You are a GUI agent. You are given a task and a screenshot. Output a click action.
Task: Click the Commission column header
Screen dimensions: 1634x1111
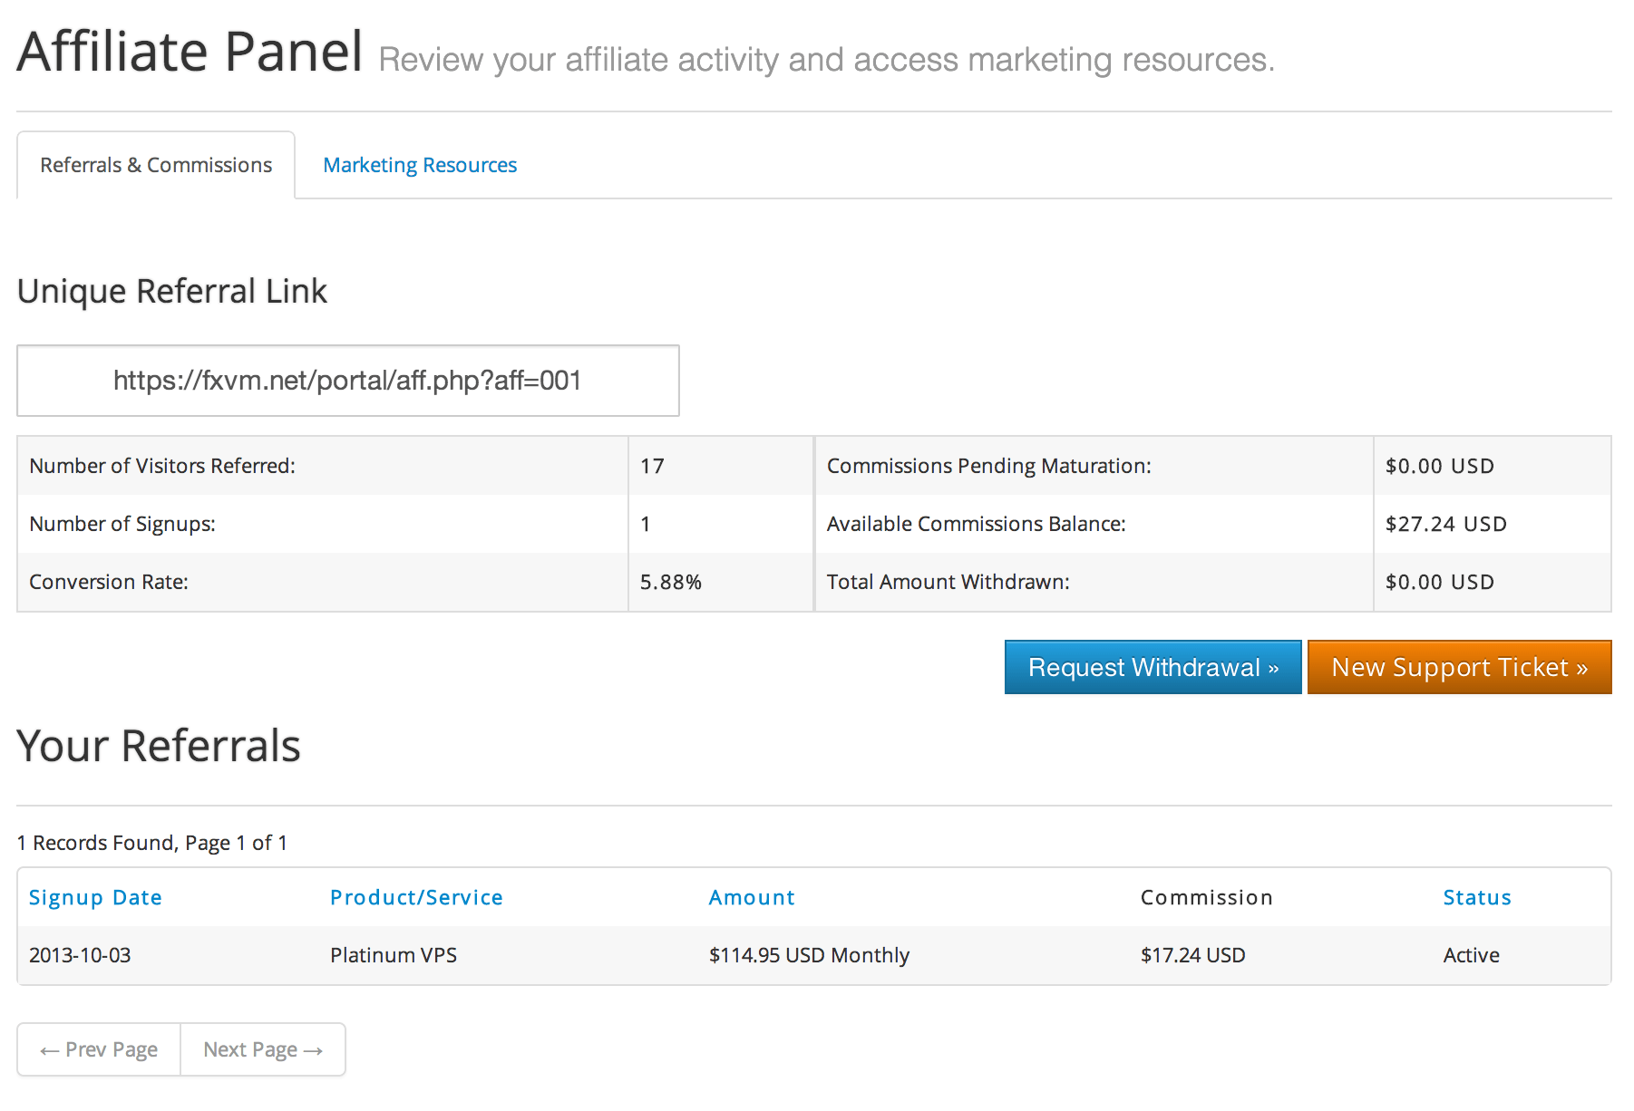tap(1206, 897)
